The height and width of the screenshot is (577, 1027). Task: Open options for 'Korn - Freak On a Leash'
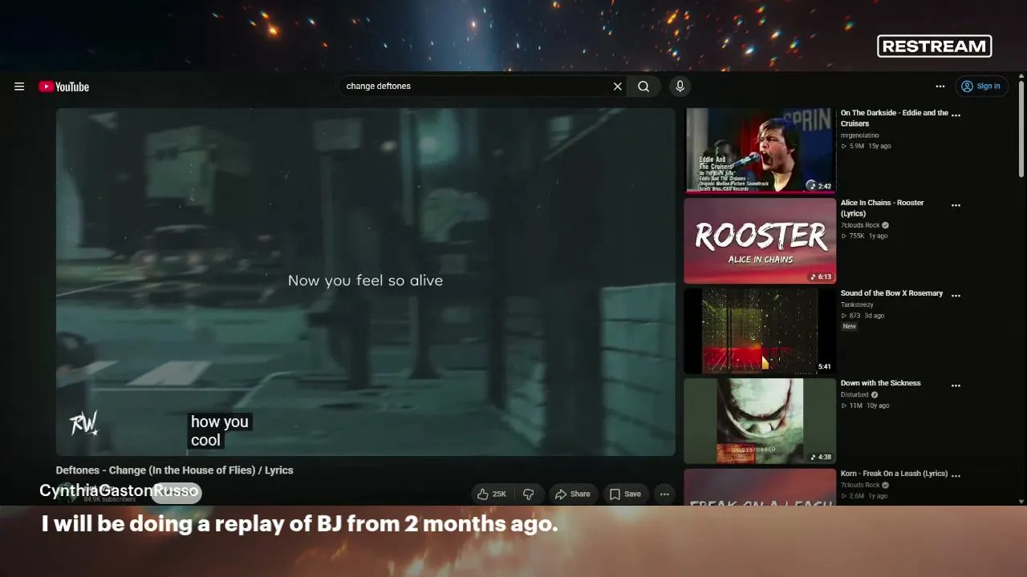pos(956,476)
